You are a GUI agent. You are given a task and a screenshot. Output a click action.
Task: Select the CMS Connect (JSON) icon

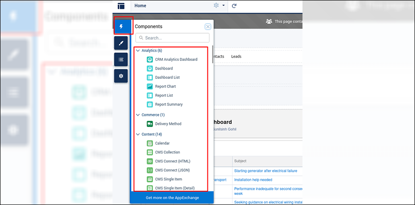tap(150, 170)
